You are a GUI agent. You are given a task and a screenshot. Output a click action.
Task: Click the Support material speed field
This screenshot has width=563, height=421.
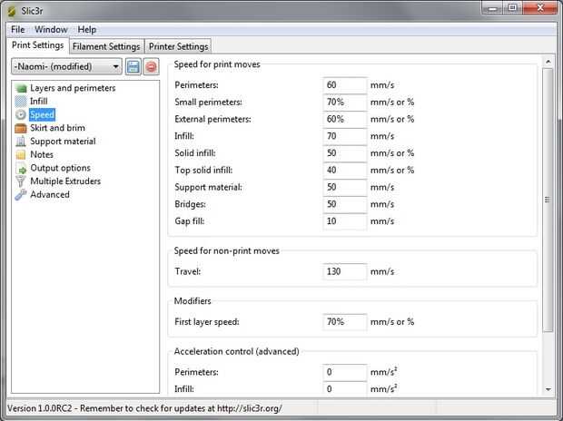point(345,187)
